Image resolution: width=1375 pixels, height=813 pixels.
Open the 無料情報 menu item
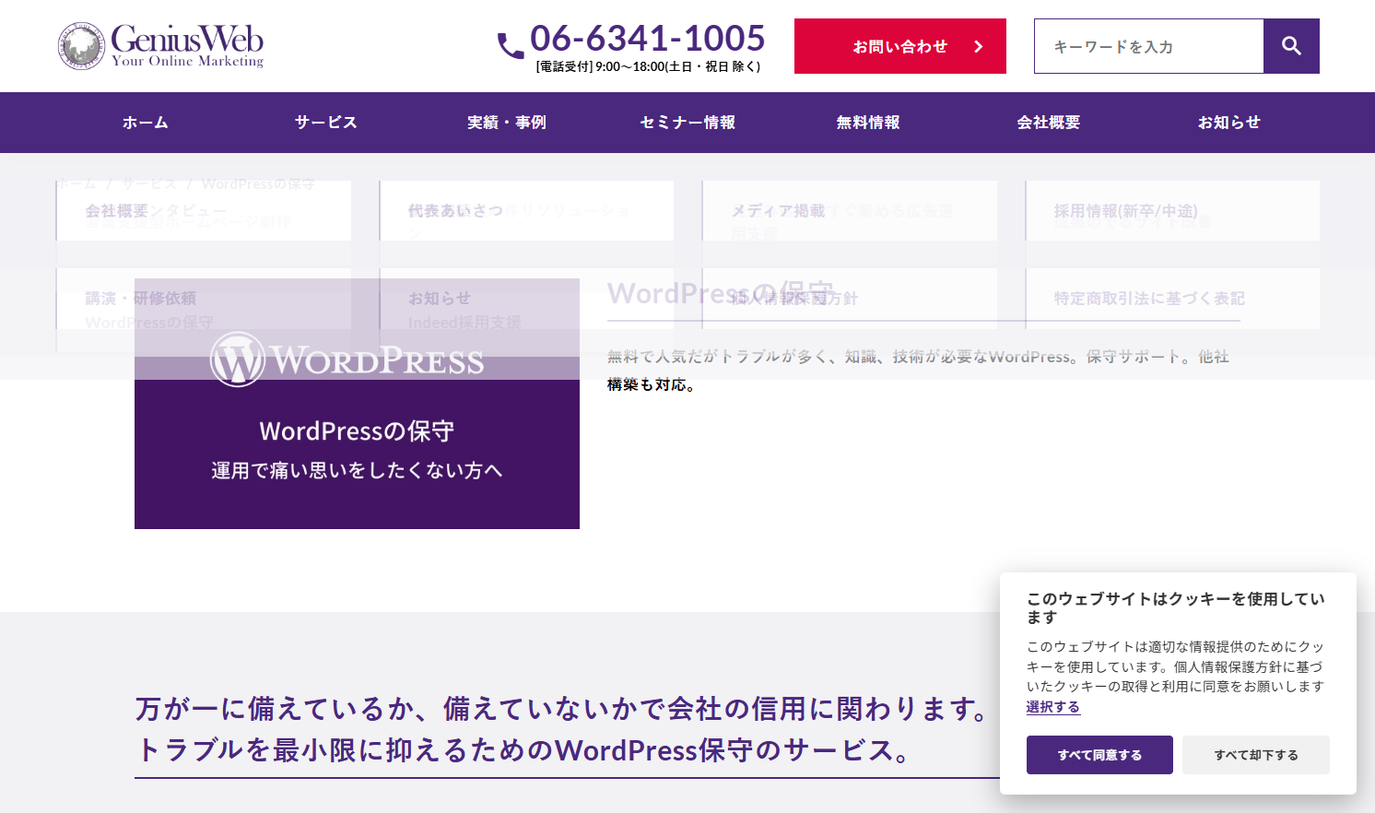[868, 123]
